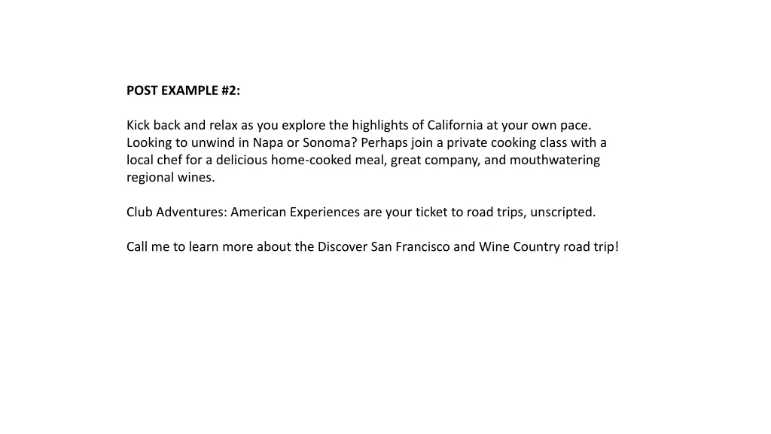The height and width of the screenshot is (434, 771).
Task: Click the words "local chef"
Action: 154,160
